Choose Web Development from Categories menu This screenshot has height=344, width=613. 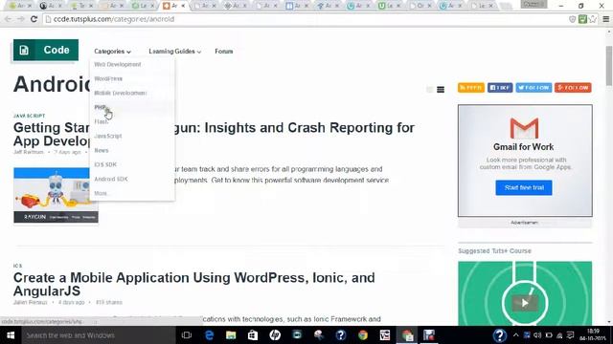tap(117, 64)
